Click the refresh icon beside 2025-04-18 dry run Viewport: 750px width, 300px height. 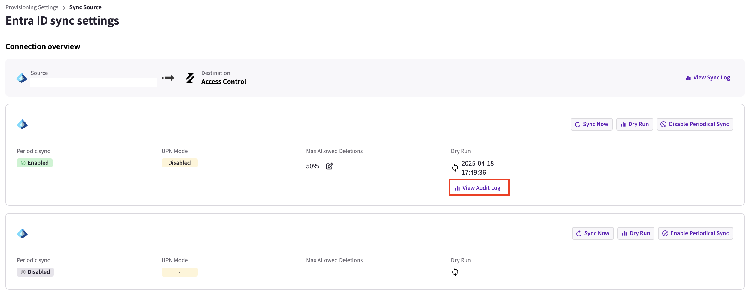pos(455,168)
